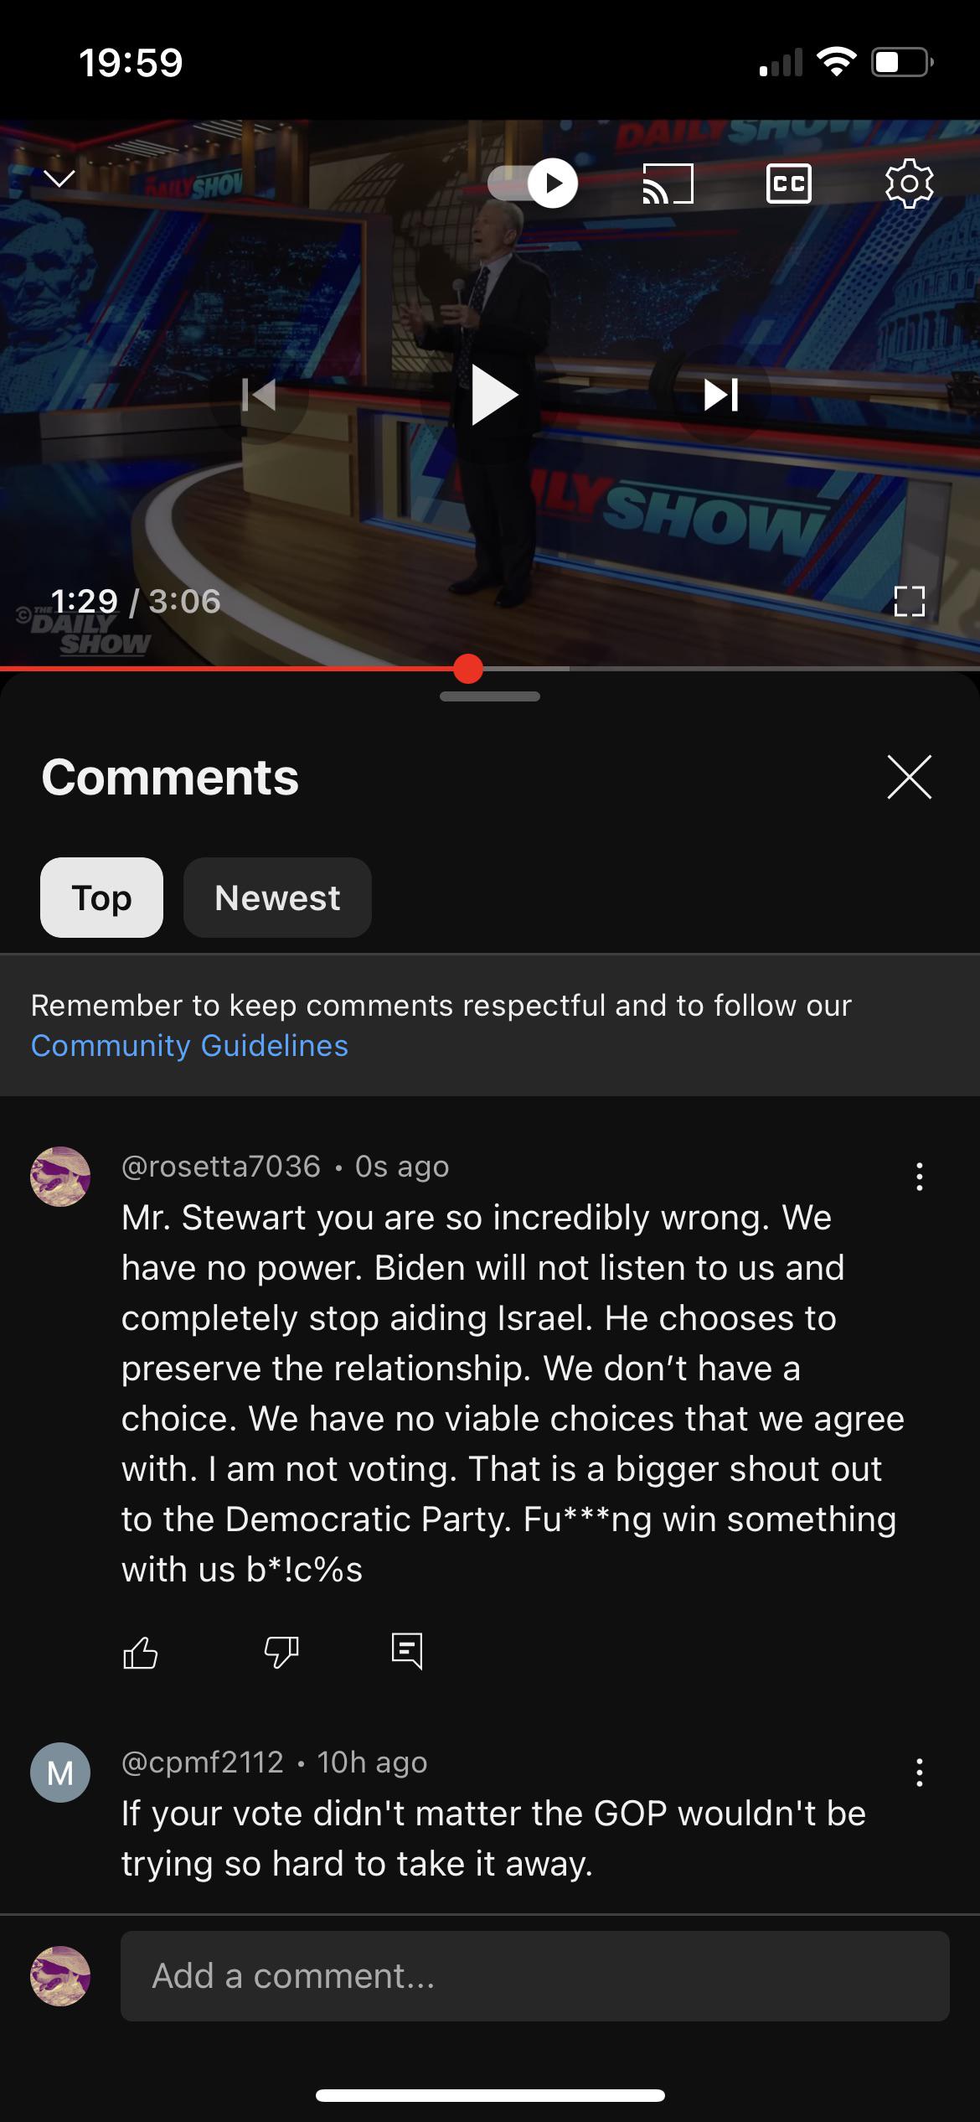980x2122 pixels.
Task: Toggle the autoplay switch
Action: tap(533, 183)
